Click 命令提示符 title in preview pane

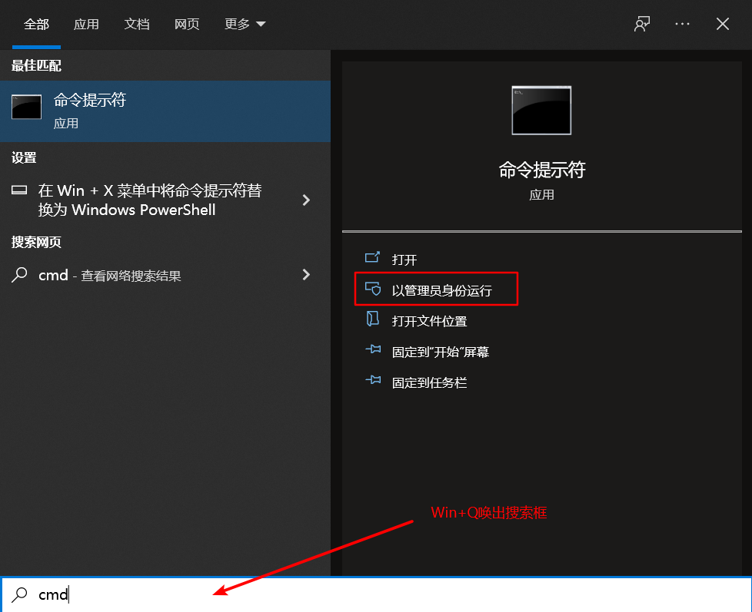point(542,170)
